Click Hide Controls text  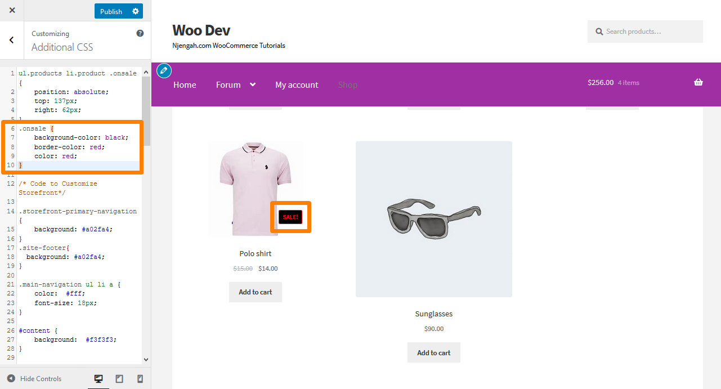[x=41, y=379]
